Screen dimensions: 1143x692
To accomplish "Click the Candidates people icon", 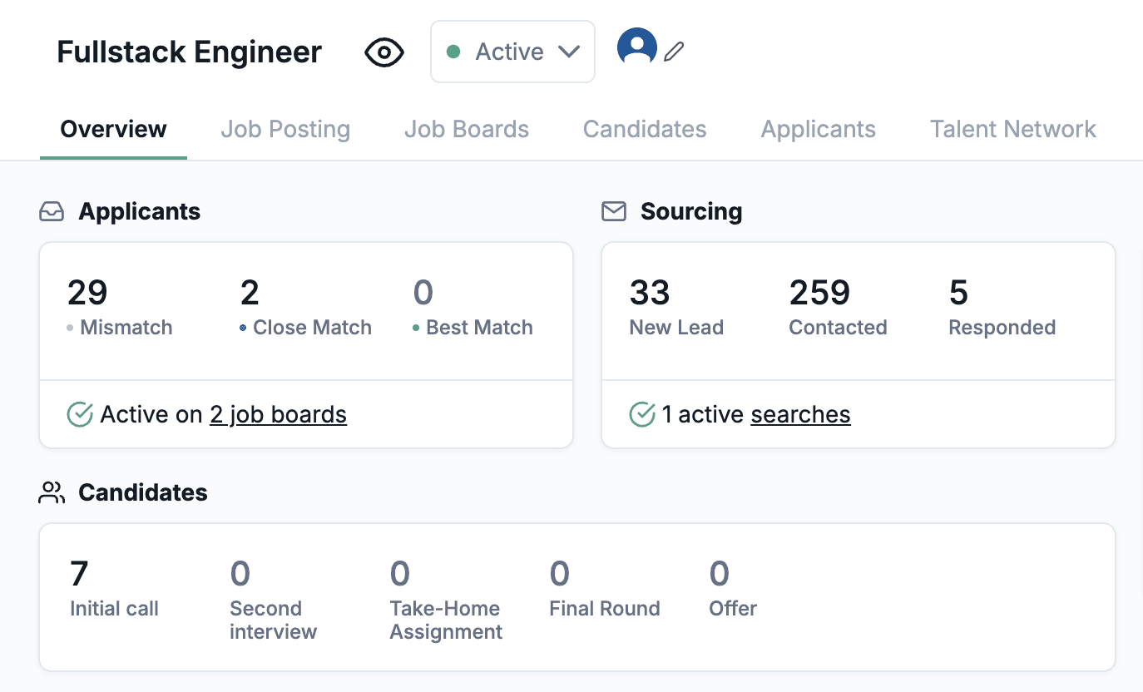I will coord(52,493).
